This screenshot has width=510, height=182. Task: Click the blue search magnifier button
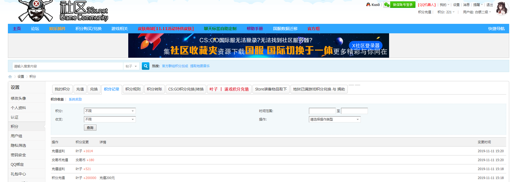pos(146,66)
